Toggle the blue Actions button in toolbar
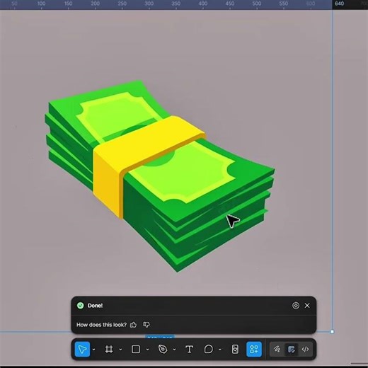The image size is (368, 368). tap(254, 349)
